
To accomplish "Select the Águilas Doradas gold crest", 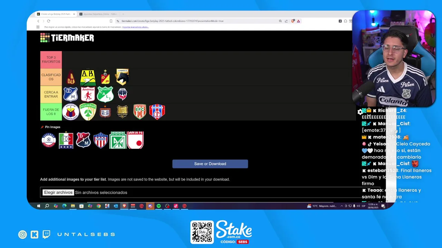I will coord(122,112).
